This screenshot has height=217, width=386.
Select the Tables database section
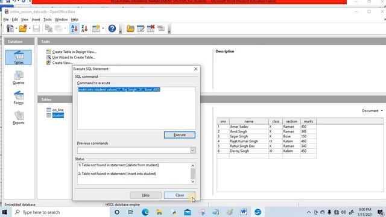(19, 58)
